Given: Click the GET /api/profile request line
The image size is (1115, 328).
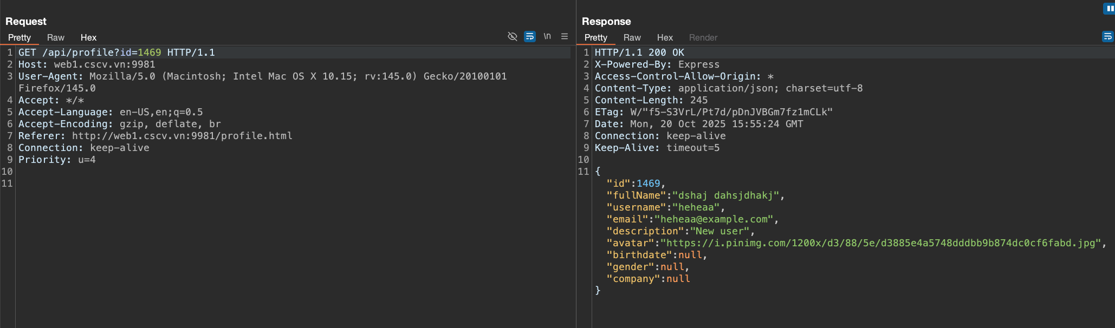Looking at the screenshot, I should pyautogui.click(x=116, y=53).
